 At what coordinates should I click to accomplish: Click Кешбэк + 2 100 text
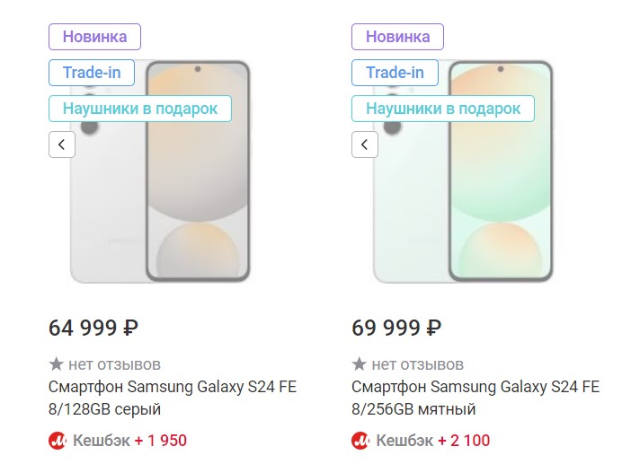tap(433, 441)
